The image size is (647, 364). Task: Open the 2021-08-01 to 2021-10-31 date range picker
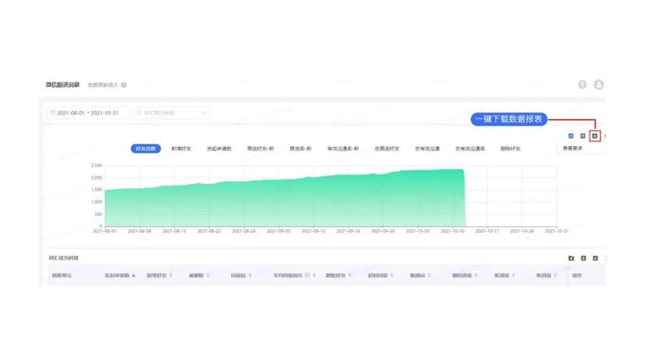[89, 113]
